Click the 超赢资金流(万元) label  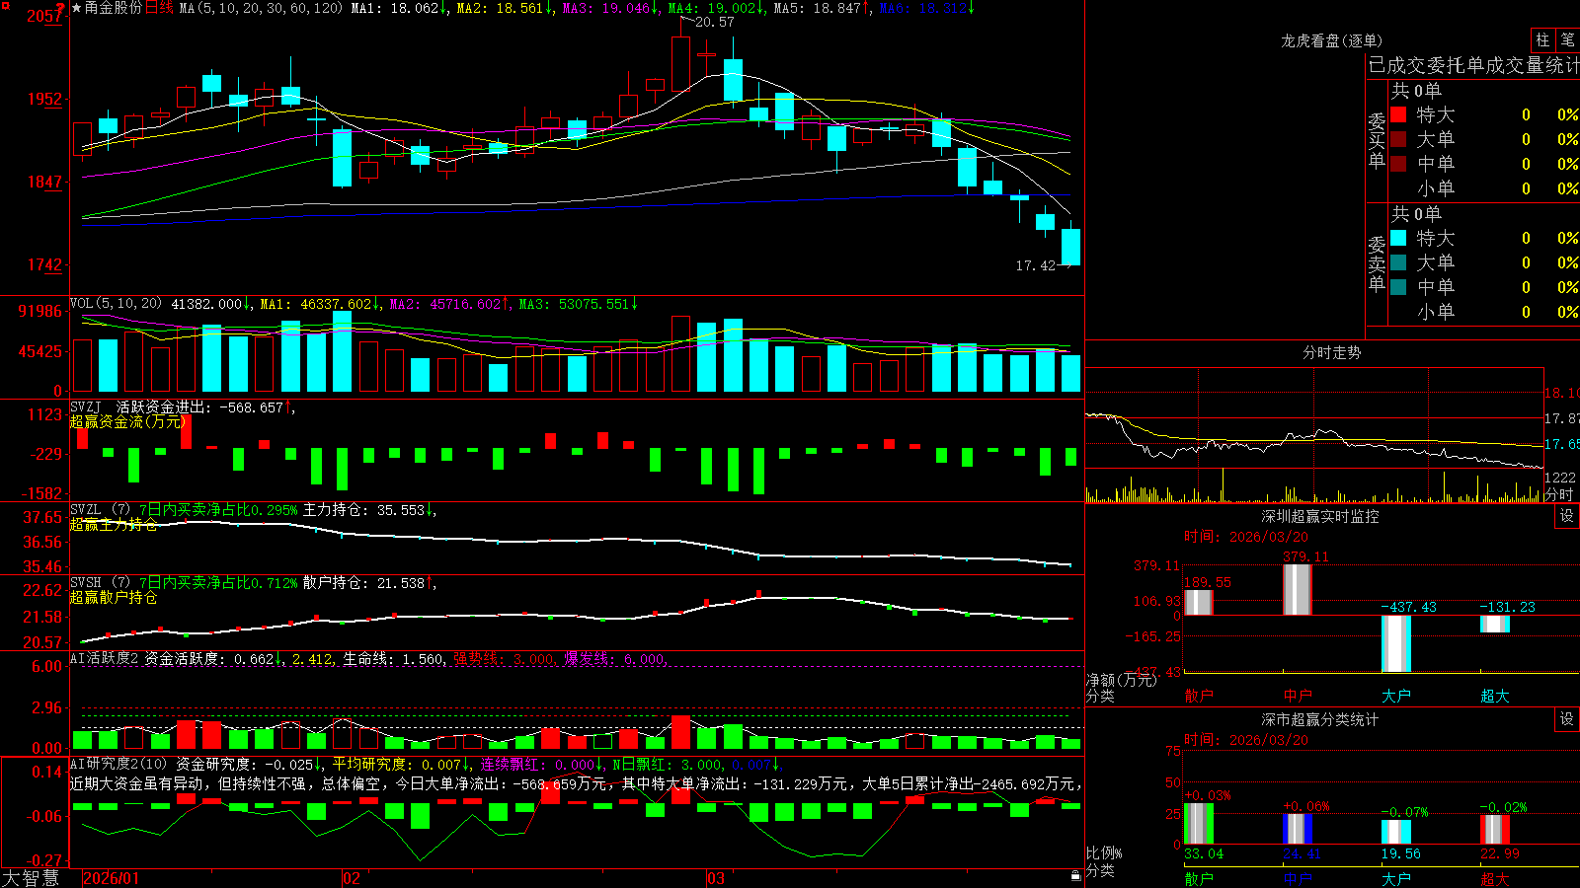point(127,421)
